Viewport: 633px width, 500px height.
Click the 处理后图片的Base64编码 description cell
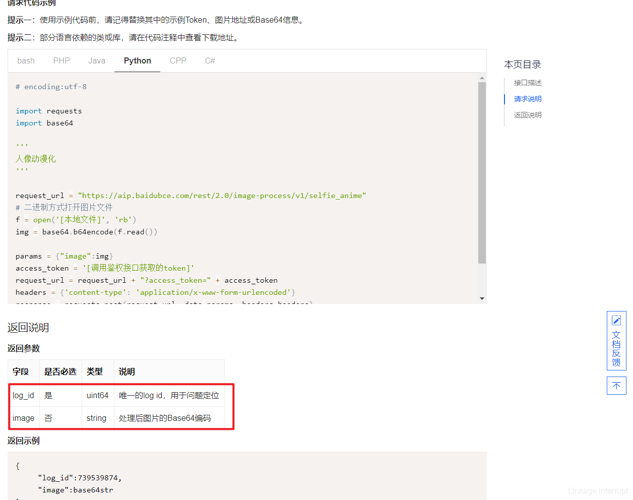(x=169, y=418)
